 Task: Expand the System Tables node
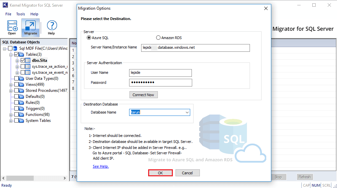(11, 121)
